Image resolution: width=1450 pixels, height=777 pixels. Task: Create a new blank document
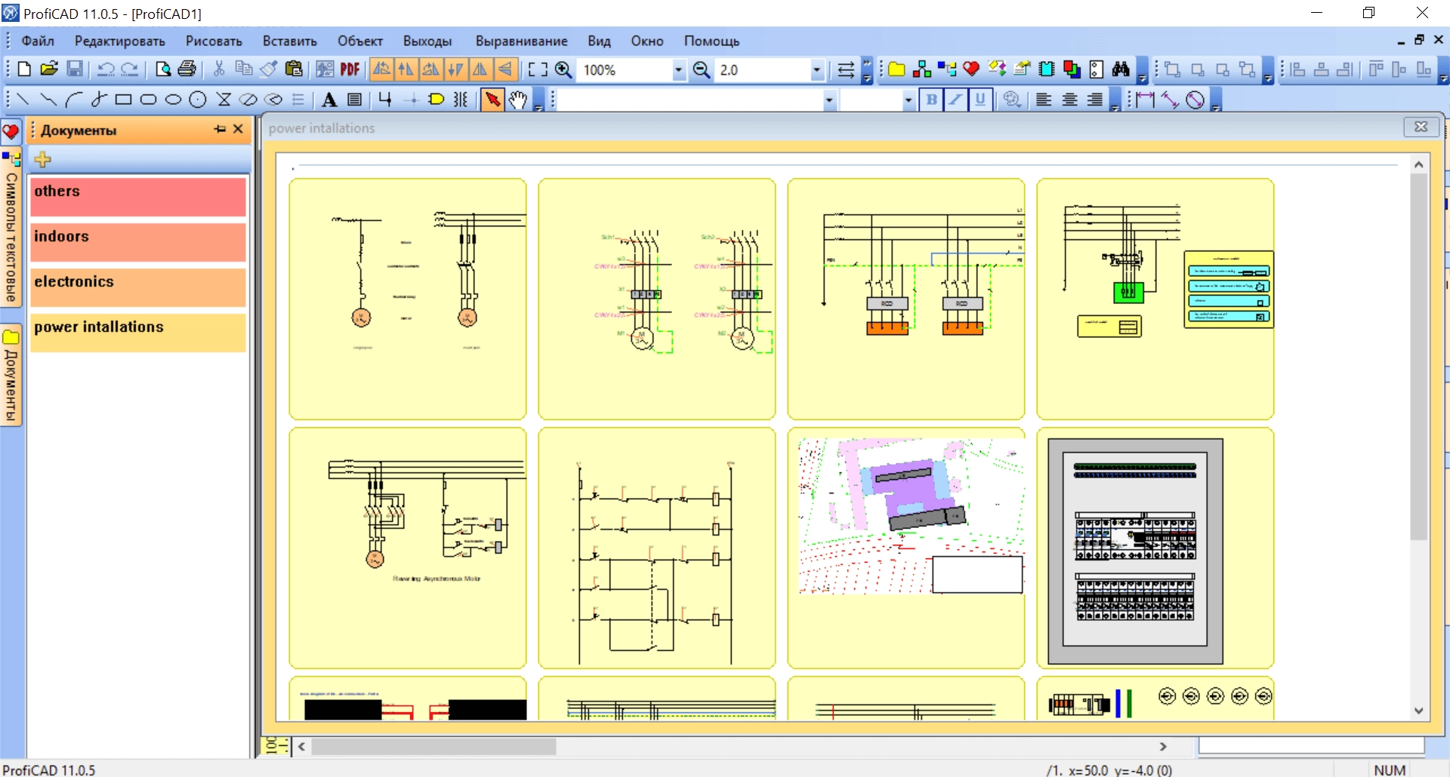(24, 69)
